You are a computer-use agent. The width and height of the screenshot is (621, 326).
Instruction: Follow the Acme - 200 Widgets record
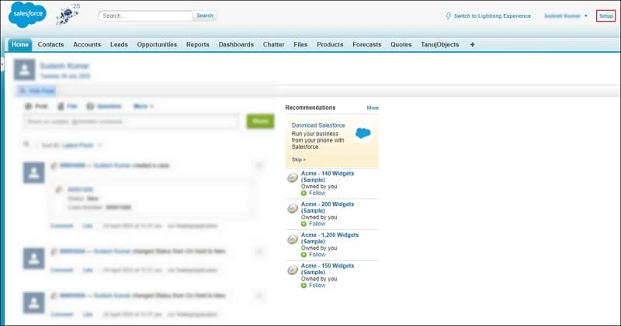pyautogui.click(x=317, y=224)
